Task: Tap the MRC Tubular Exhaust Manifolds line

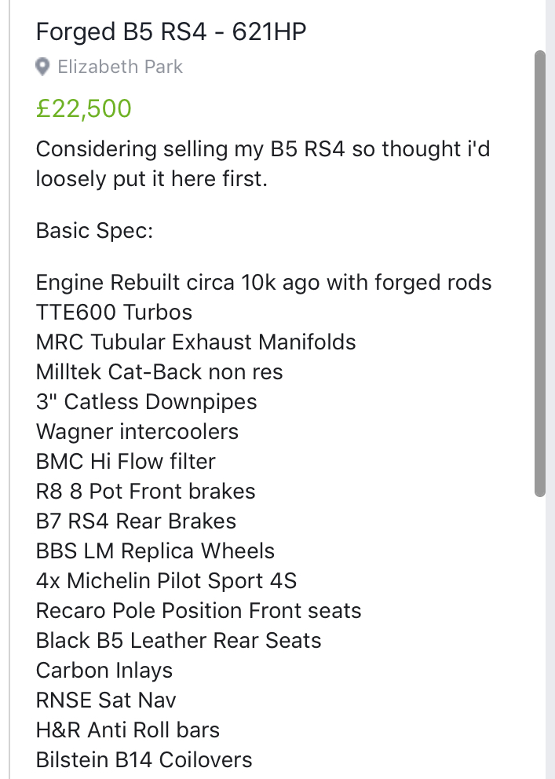Action: 195,342
